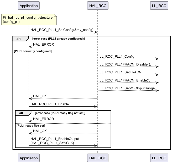Select the top HAL_RCC participant box
Viewport: 172px width, 163px height.
[97, 5]
